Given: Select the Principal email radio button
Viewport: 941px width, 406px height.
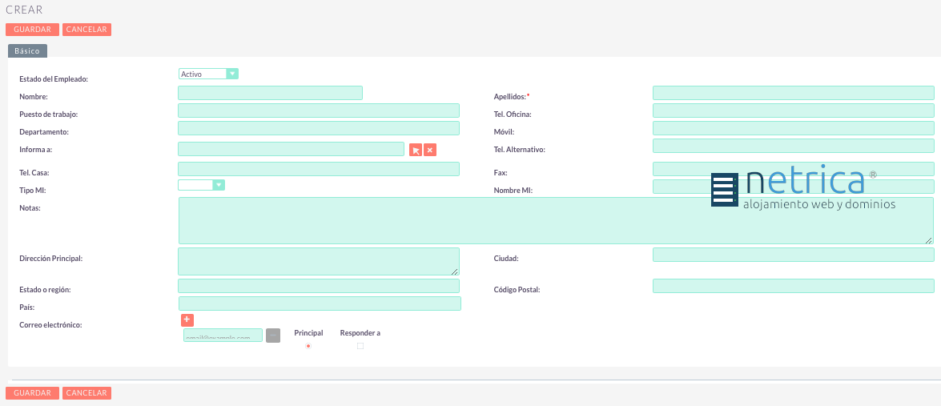Looking at the screenshot, I should pyautogui.click(x=308, y=346).
